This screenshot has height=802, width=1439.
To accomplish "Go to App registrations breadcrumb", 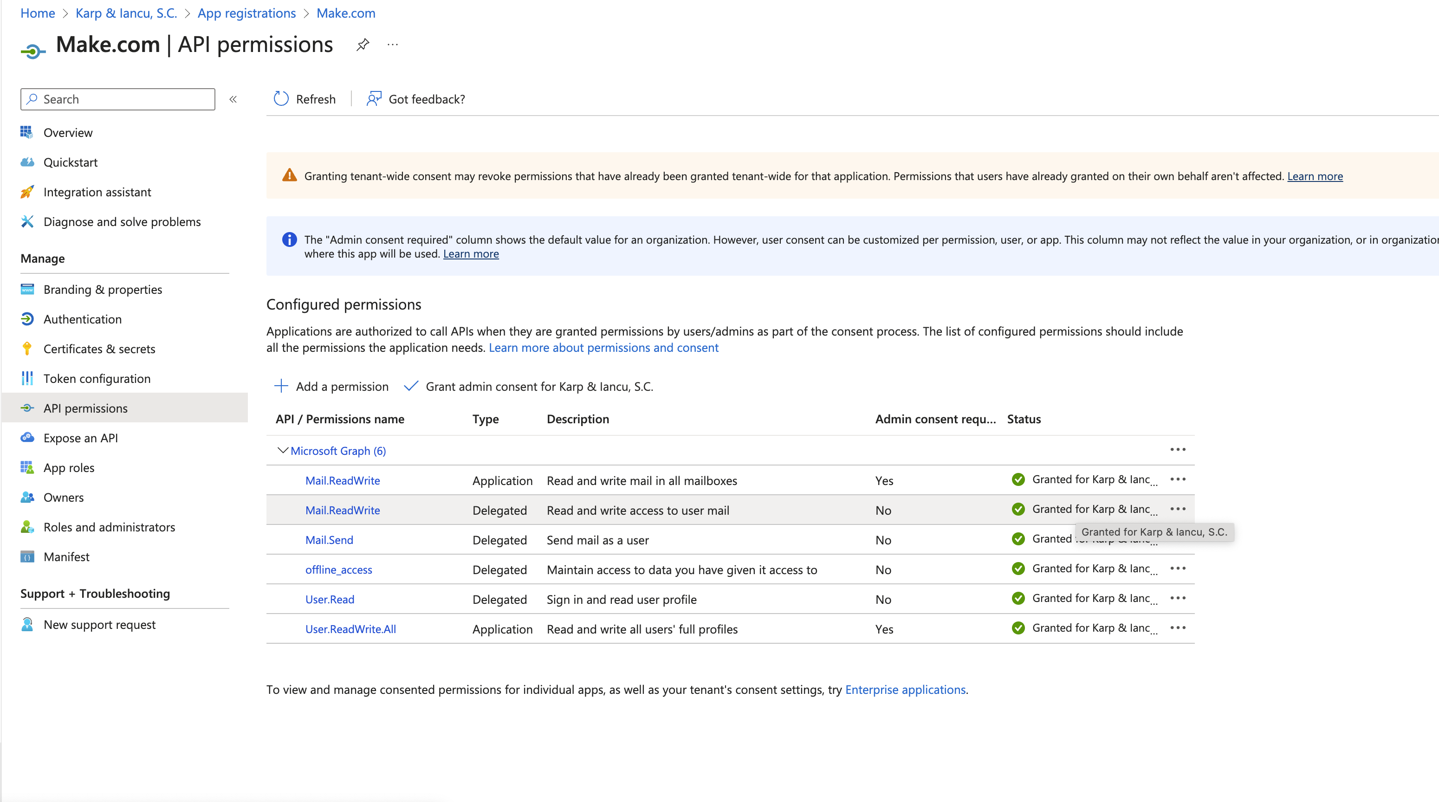I will [246, 13].
